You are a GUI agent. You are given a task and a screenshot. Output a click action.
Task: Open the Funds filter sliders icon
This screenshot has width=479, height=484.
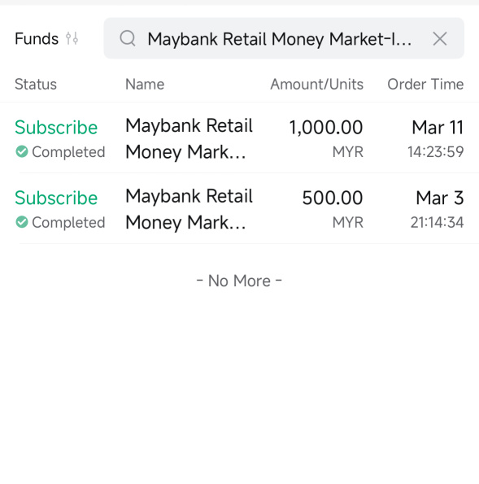pos(72,38)
